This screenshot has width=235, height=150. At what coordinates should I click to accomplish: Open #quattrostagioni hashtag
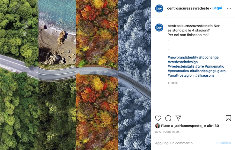click(x=181, y=75)
